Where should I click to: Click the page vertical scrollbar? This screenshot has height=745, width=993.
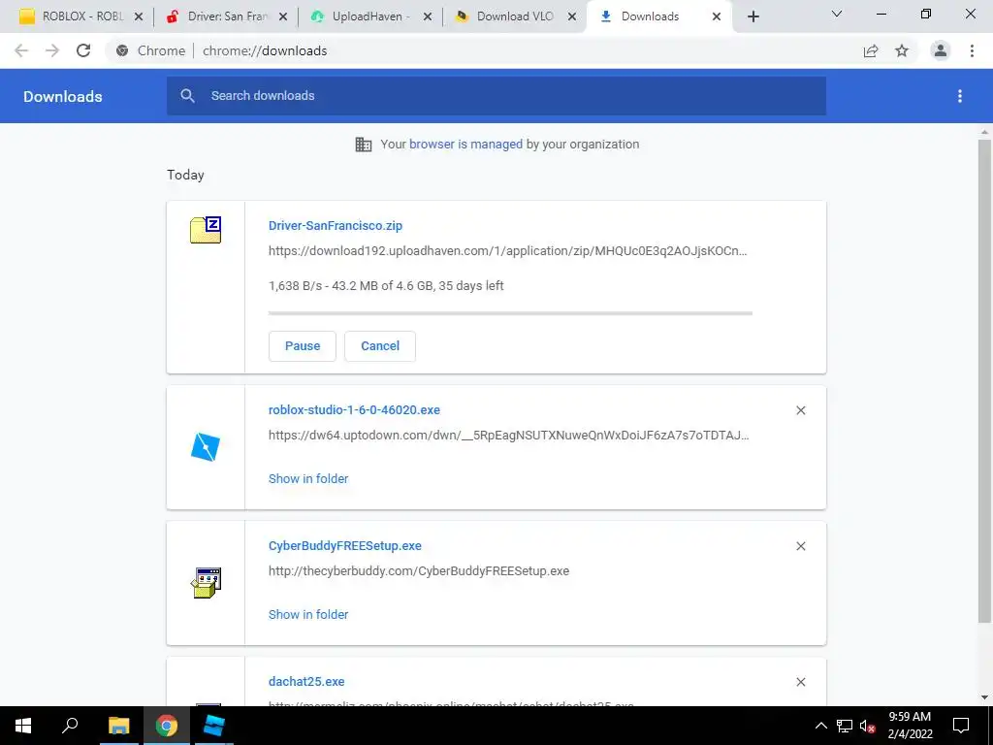click(984, 380)
